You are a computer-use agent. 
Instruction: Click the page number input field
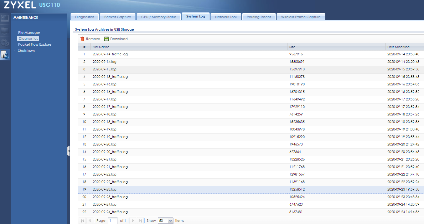point(113,221)
